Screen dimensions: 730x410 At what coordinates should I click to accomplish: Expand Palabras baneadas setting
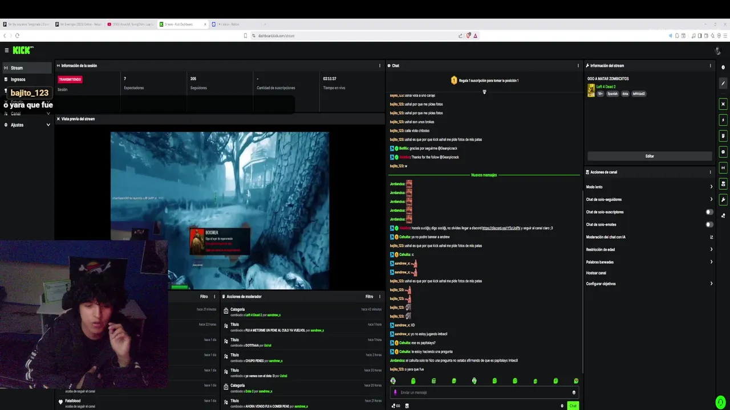pos(650,262)
